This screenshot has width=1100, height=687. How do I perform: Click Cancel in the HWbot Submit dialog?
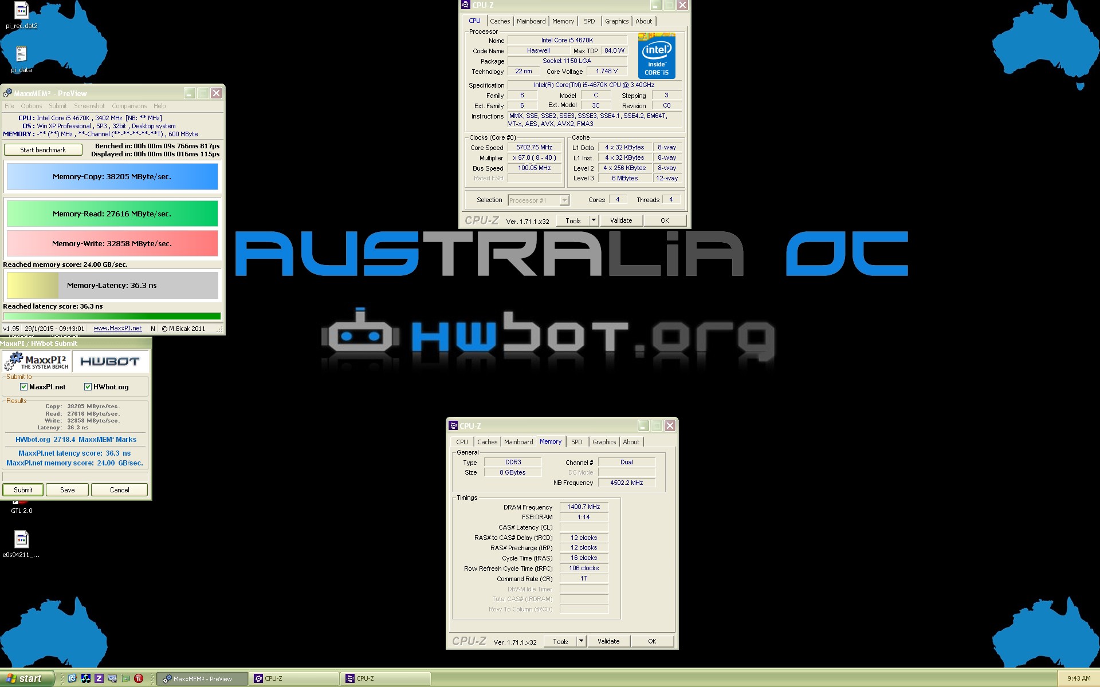click(119, 490)
